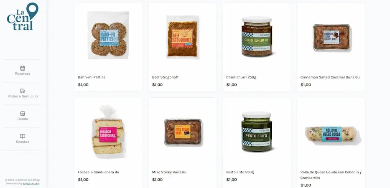Open the Tienda store icon

point(23,113)
